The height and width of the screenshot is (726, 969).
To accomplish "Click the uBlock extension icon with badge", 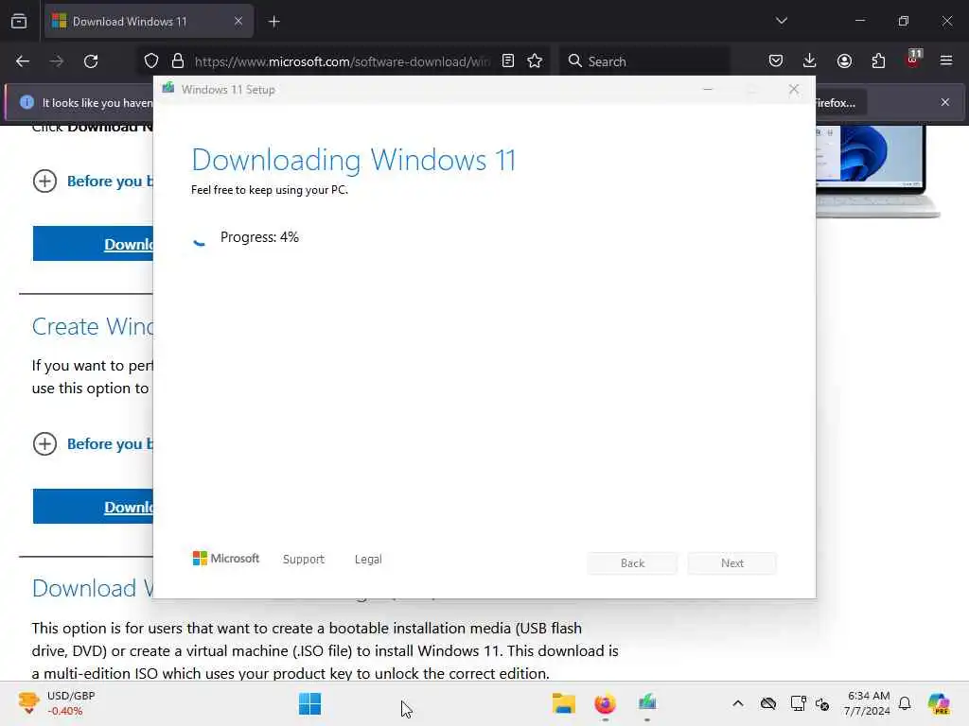I will click(913, 59).
